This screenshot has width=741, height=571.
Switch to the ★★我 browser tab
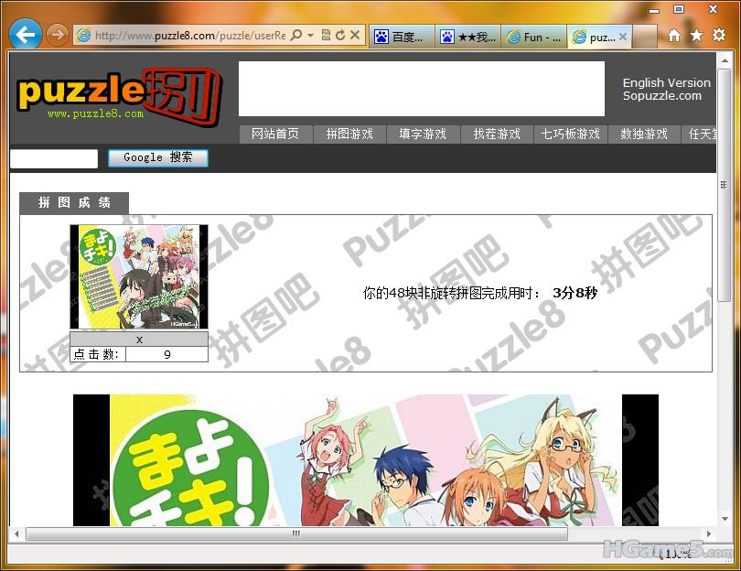(x=467, y=37)
